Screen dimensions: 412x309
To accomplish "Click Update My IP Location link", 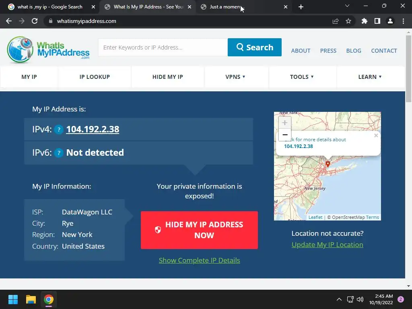I will (328, 245).
